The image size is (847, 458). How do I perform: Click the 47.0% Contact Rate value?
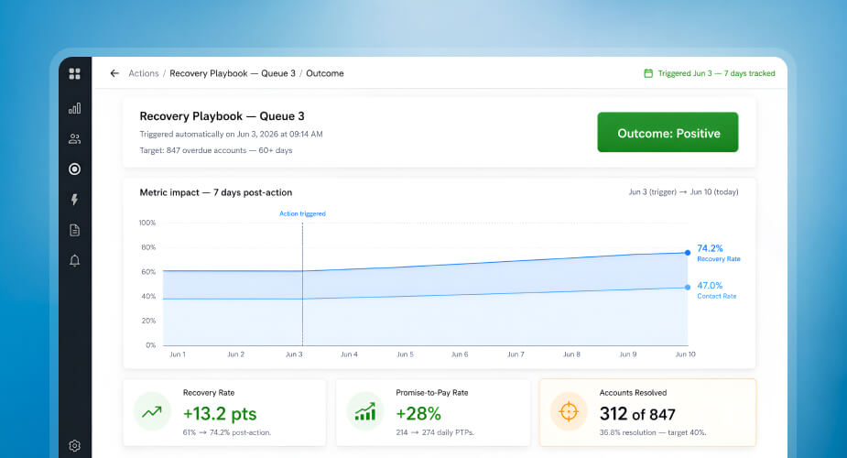(x=710, y=286)
